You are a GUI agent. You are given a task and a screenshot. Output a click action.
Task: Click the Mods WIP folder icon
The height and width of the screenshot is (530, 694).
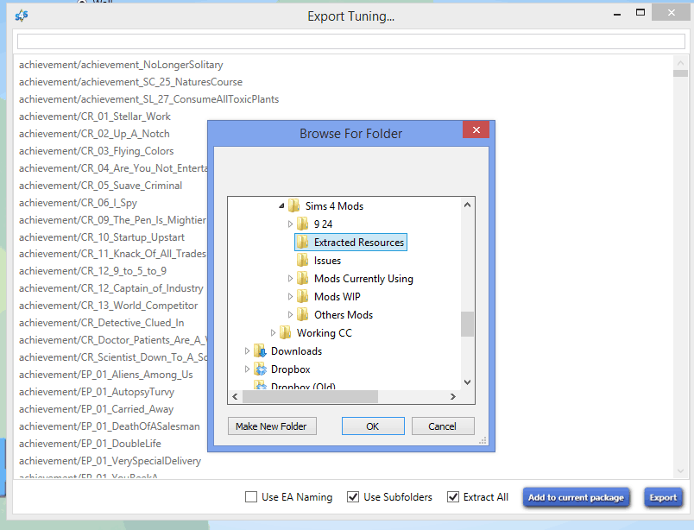click(x=302, y=297)
